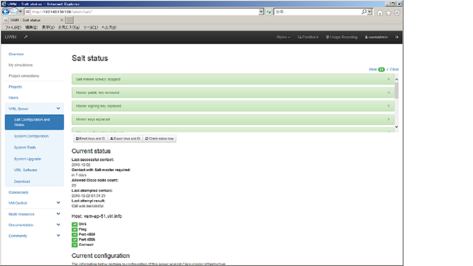473x266 pixels.
Task: Collapse the VIRL Server sidebar section
Action: [58, 109]
